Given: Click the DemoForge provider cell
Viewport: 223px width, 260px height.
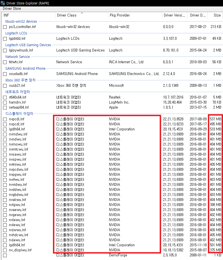Looking at the screenshot, I should point(118,255).
